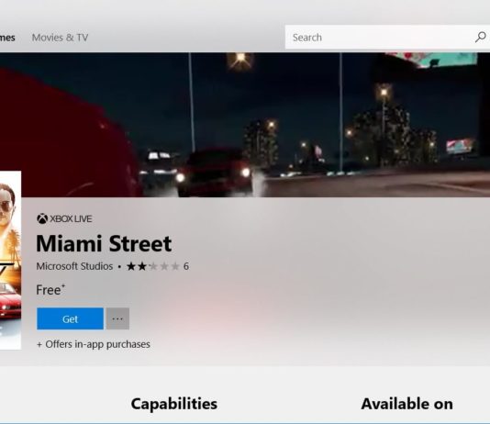Viewport: 490px width, 424px height.
Task: Click the Xbox Live logo icon
Action: tap(42, 218)
